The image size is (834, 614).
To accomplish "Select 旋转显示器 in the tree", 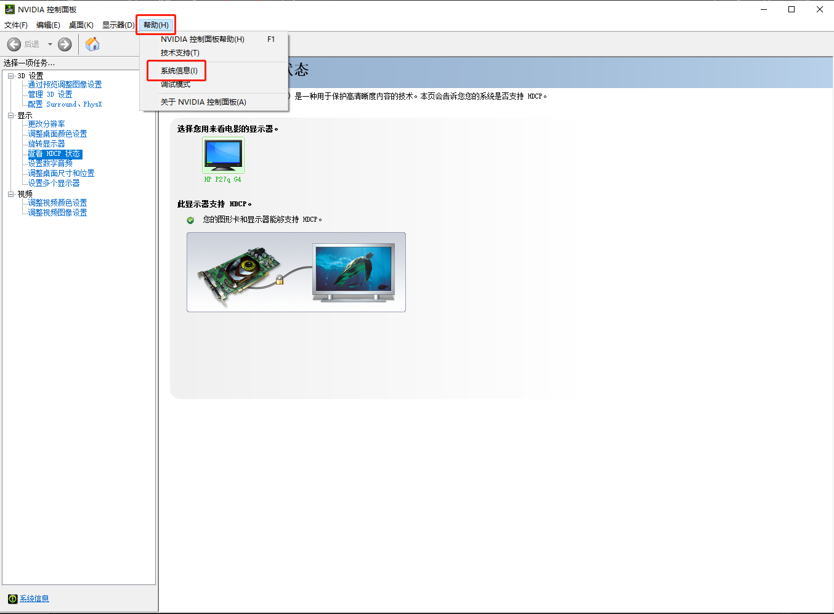I will 46,144.
